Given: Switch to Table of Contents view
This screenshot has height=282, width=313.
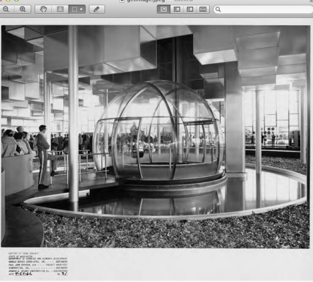Looking at the screenshot, I should [190, 9].
